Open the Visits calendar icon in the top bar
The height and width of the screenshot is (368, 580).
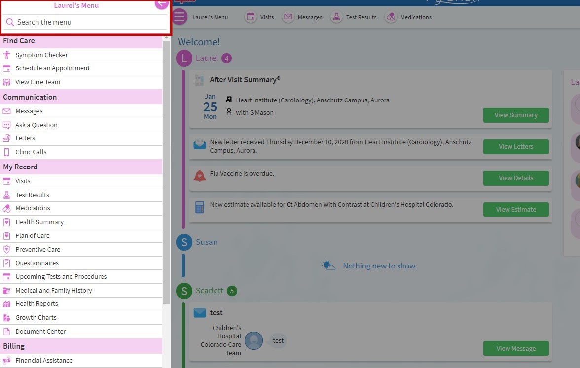(251, 17)
